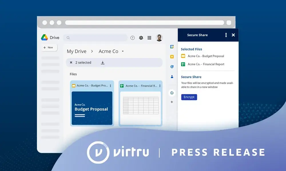Clear the 2 selected files with X
The image size is (286, 171).
pyautogui.click(x=71, y=62)
